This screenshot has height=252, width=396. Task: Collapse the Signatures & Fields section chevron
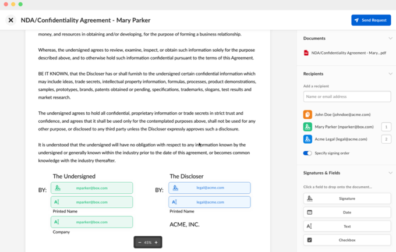click(x=390, y=173)
